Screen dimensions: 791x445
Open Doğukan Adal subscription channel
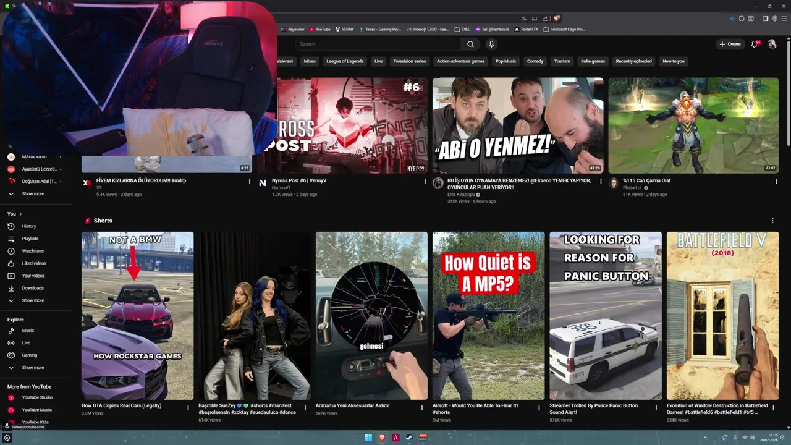point(36,182)
